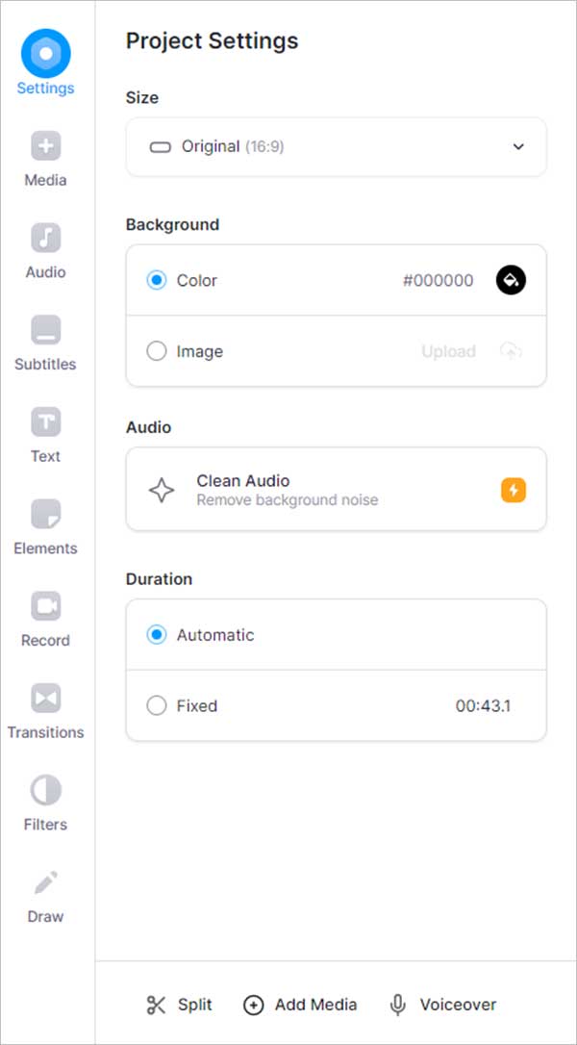Open the Audio sidebar icon
This screenshot has width=577, height=1045.
pyautogui.click(x=45, y=238)
